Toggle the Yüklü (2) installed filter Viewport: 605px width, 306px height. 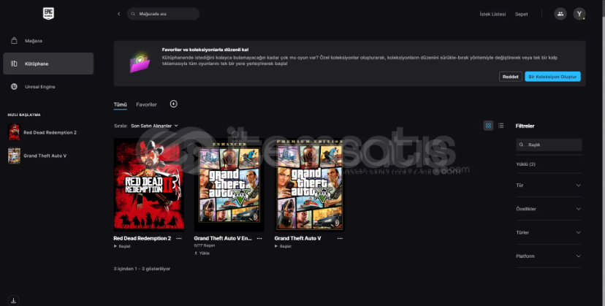click(525, 164)
